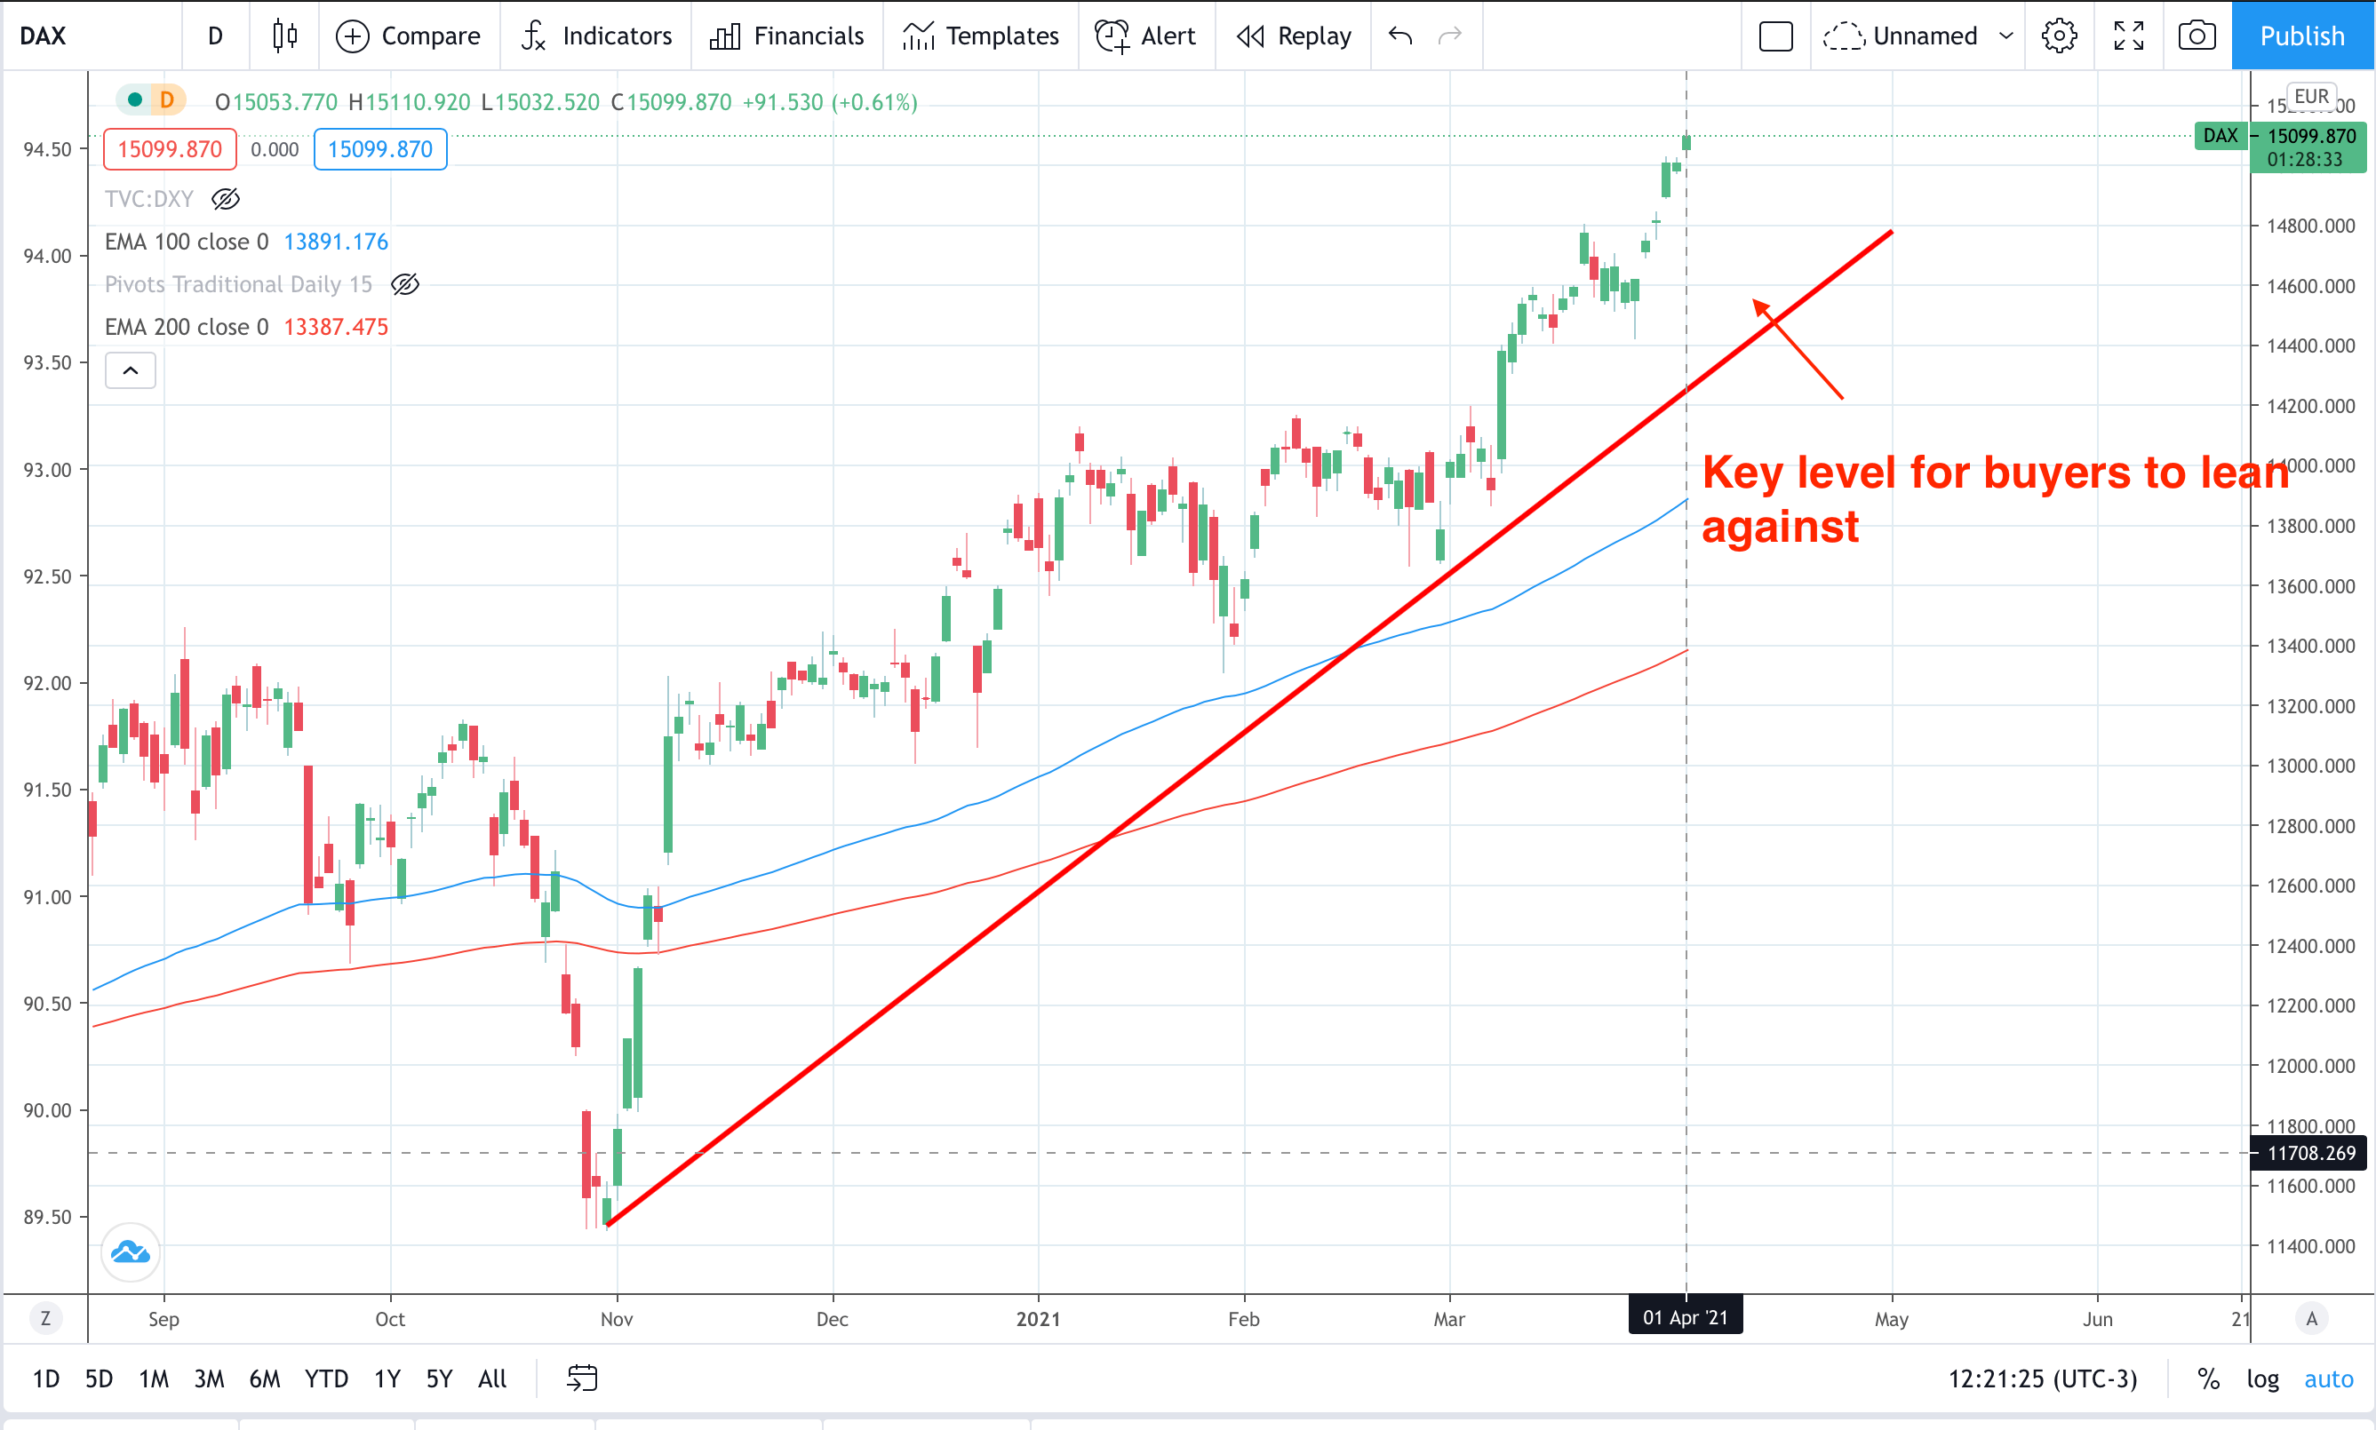Image resolution: width=2376 pixels, height=1430 pixels.
Task: Click the redo arrow
Action: [x=1450, y=36]
